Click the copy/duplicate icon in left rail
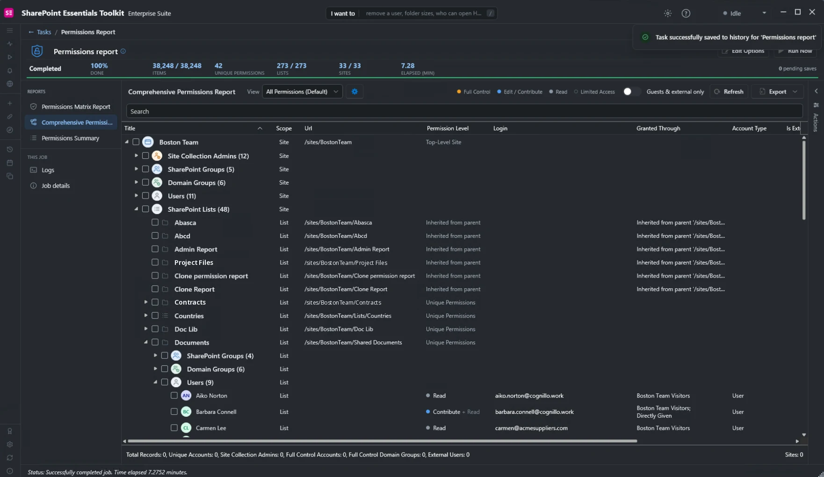 10,176
